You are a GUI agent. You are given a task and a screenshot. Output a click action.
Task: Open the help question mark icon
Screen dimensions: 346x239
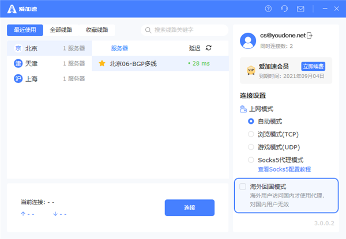click(268, 9)
